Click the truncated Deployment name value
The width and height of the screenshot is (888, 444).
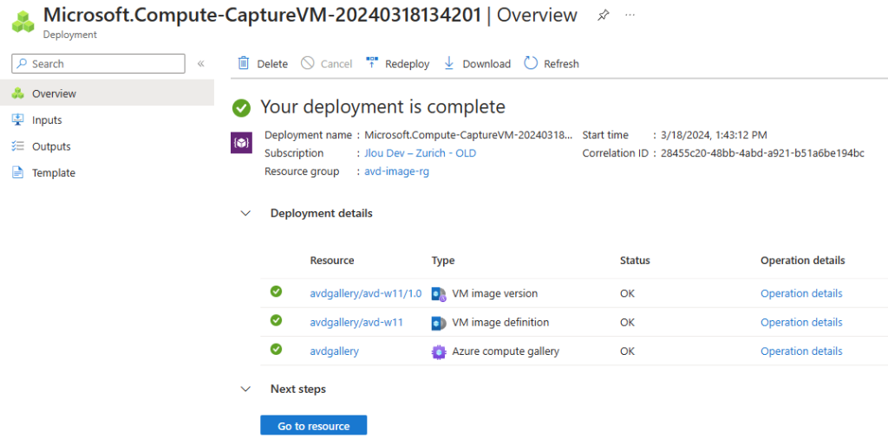[468, 135]
